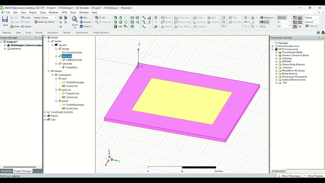
Task: Open the File menu
Action: coord(8,12)
